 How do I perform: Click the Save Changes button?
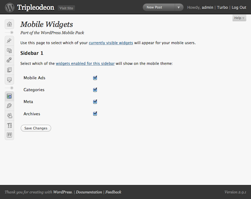click(x=36, y=128)
